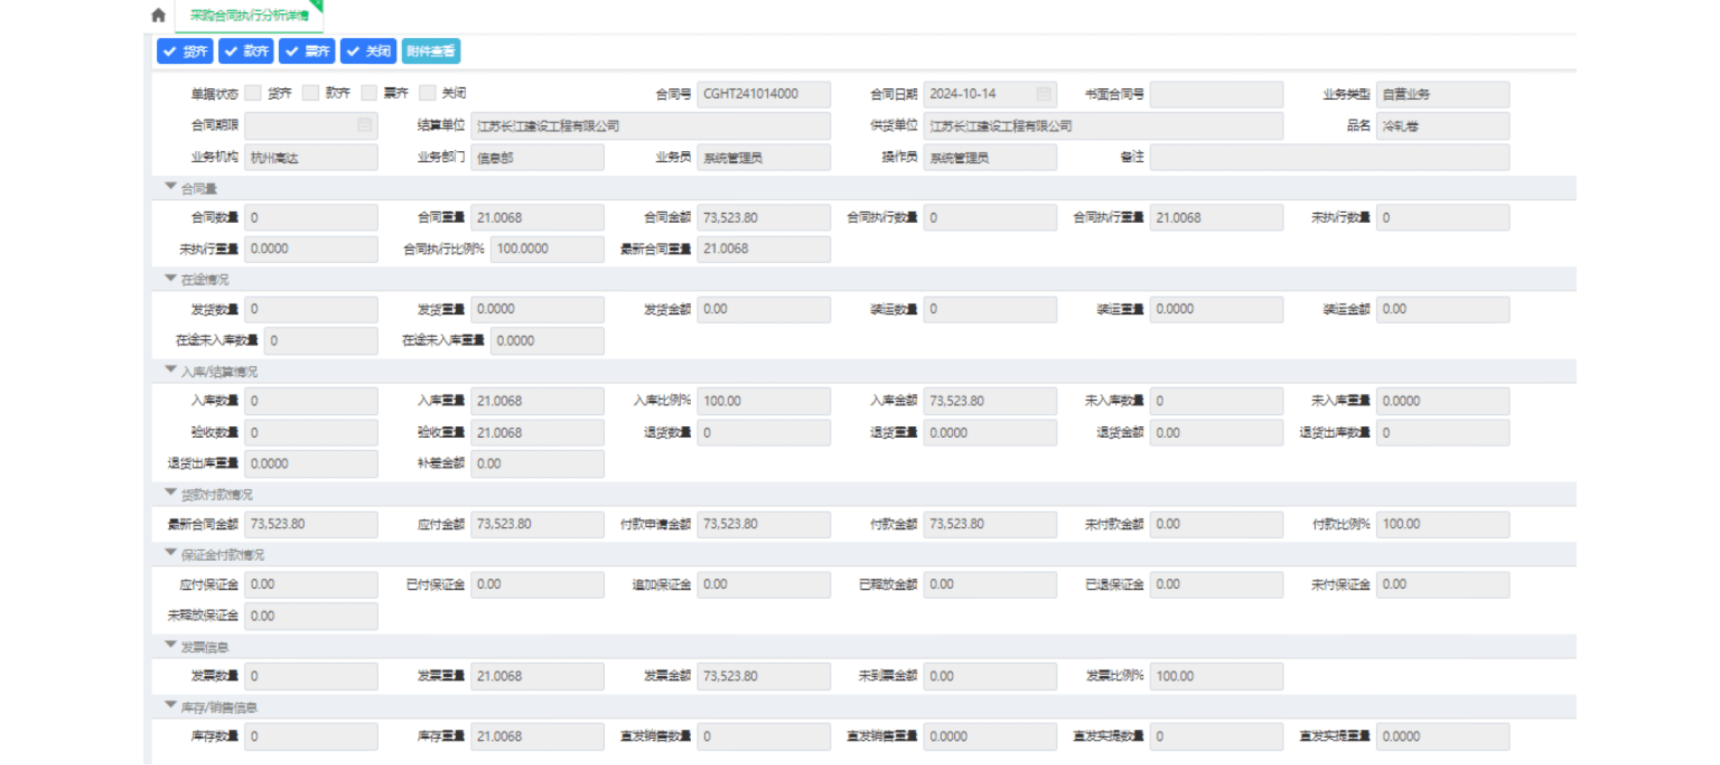
Task: Click the 合同号 field showing CGHT241014000
Action: pyautogui.click(x=763, y=94)
